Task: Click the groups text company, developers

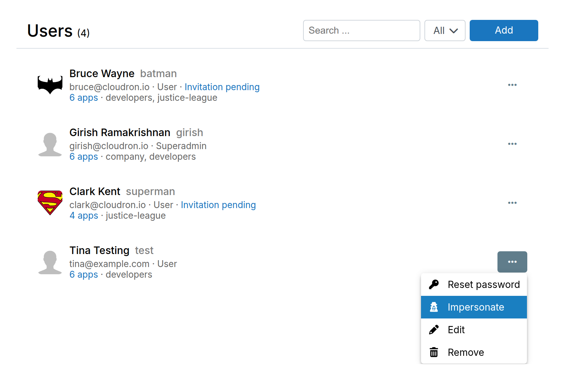Action: point(151,157)
